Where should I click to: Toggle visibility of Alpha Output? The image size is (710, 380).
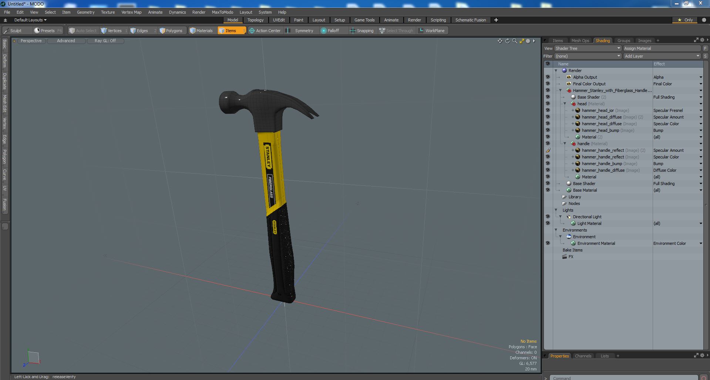(548, 77)
